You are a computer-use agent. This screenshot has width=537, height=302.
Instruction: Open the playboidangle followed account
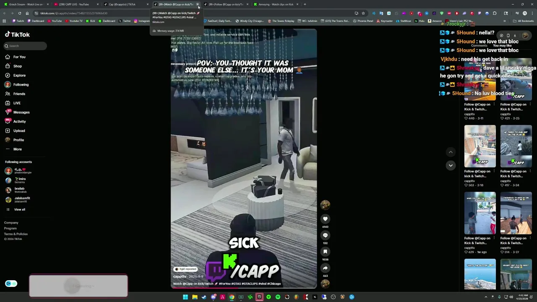(18, 171)
